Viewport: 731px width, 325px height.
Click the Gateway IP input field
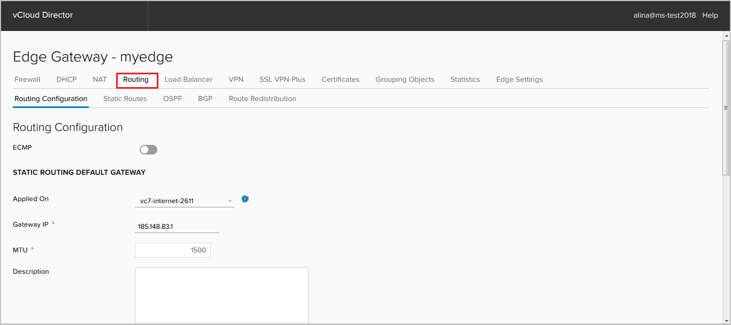click(x=177, y=227)
